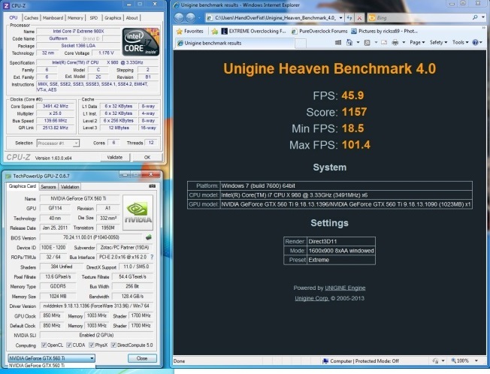
Task: Select GPU-Z Graphics Card tab
Action: pyautogui.click(x=23, y=186)
